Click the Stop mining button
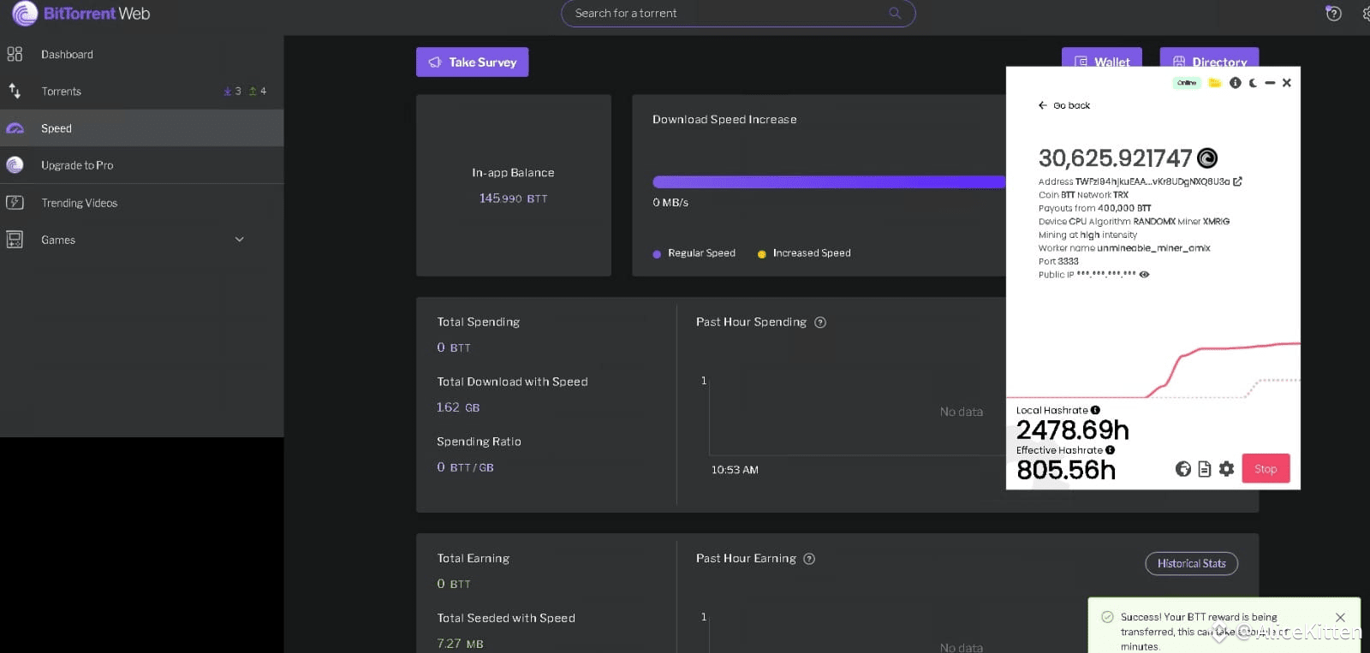Screen dimensions: 1370x653 (1266, 469)
